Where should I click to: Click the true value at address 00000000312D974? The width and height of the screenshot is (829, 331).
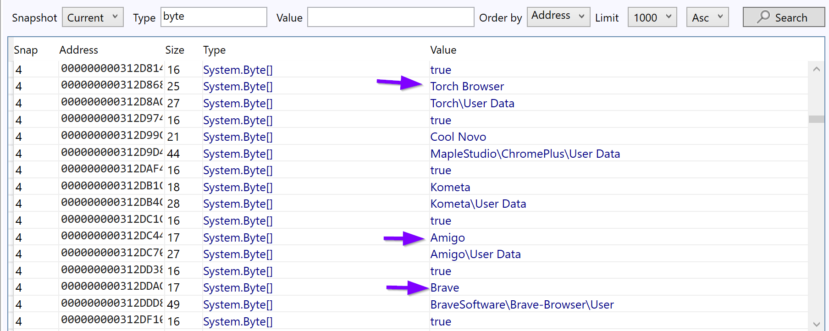point(441,120)
